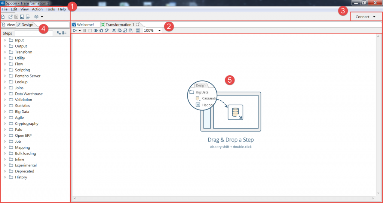Open the File menu

coord(4,9)
